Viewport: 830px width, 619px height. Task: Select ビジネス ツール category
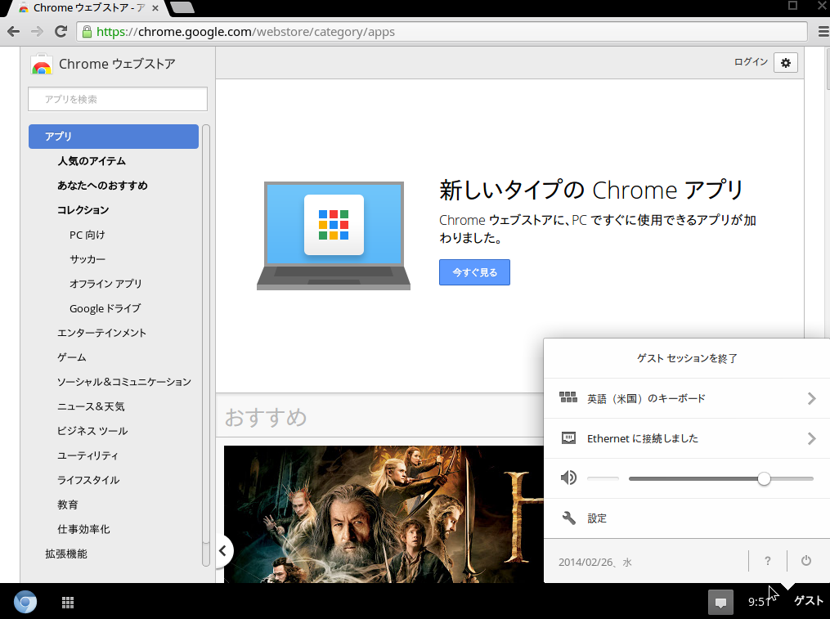coord(92,430)
